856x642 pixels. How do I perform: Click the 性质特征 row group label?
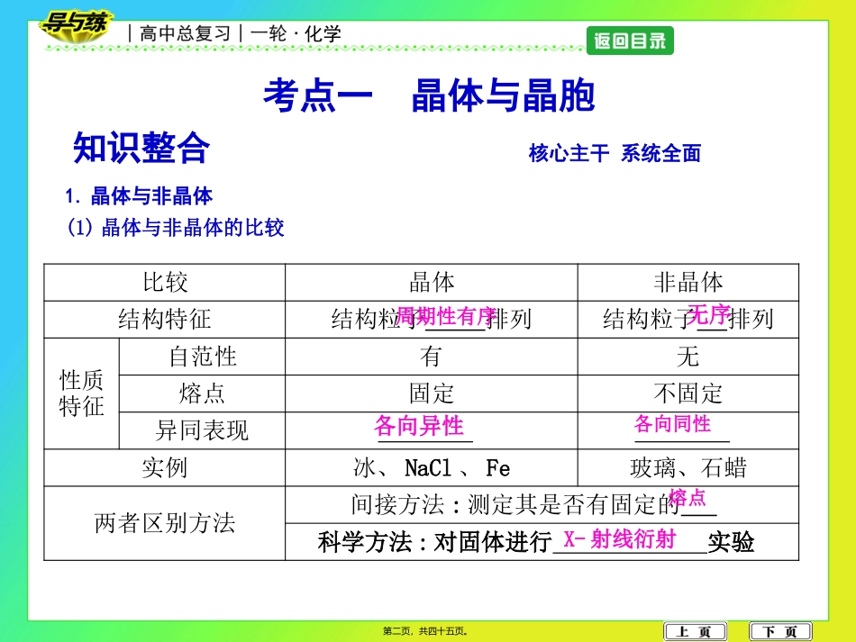(x=81, y=393)
